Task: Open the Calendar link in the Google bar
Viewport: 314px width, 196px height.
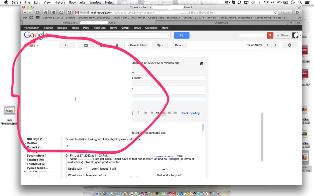Action: coord(151,28)
